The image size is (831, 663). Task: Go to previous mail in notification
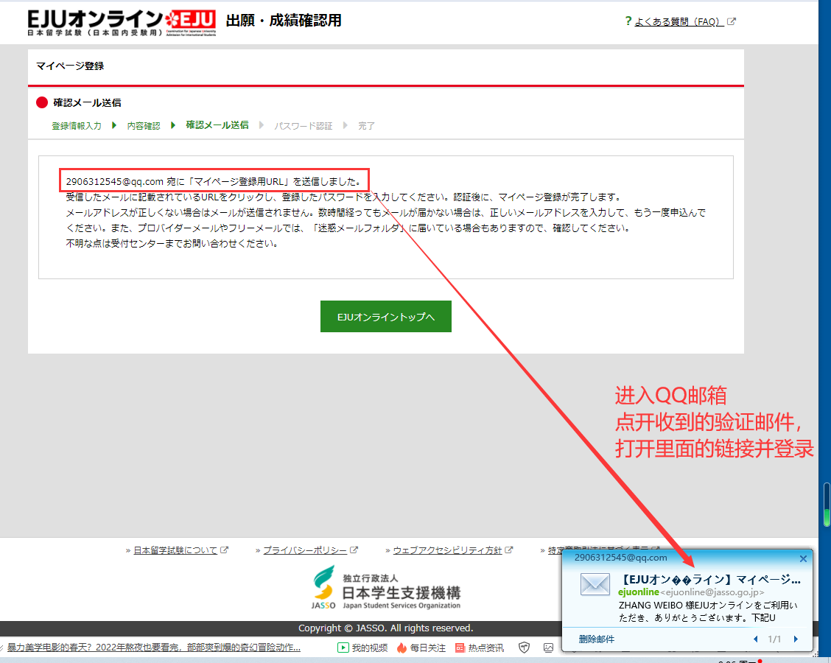(x=756, y=639)
